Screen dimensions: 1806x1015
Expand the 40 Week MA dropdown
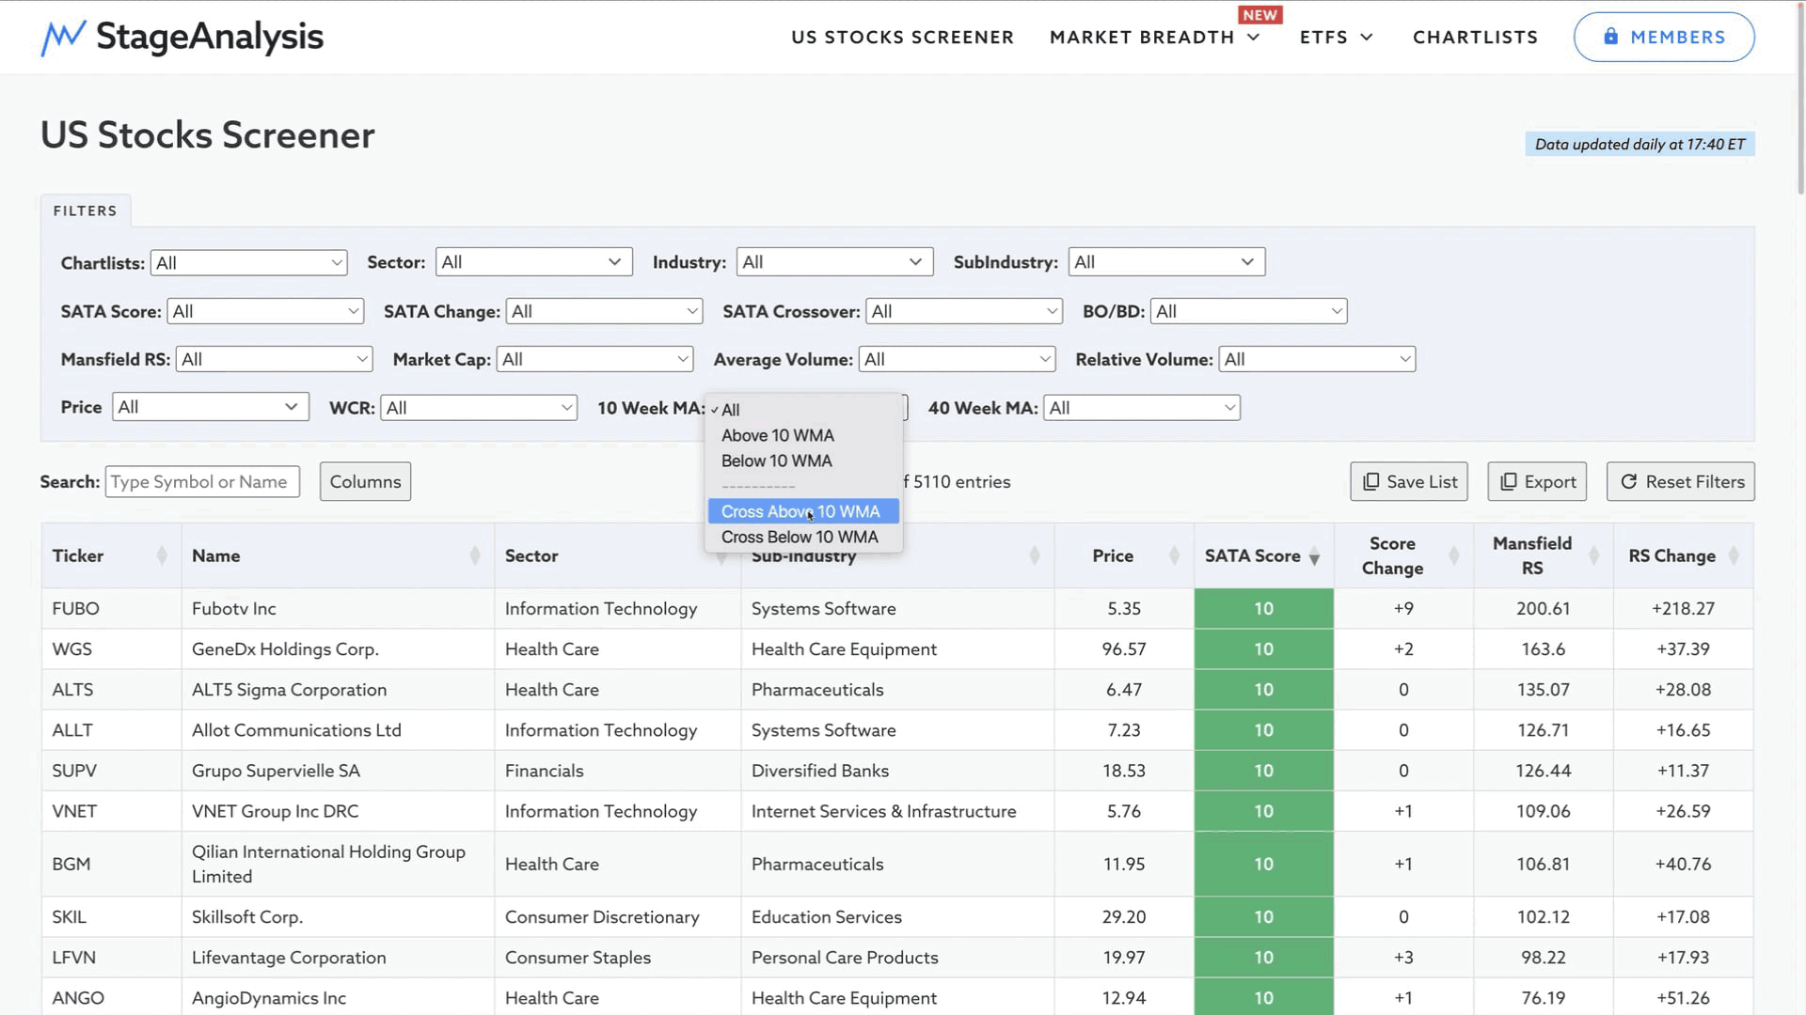pyautogui.click(x=1141, y=408)
